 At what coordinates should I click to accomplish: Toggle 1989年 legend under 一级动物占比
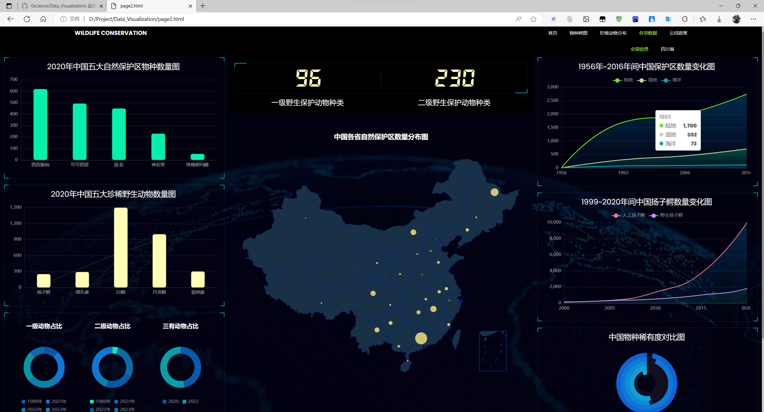[32, 401]
